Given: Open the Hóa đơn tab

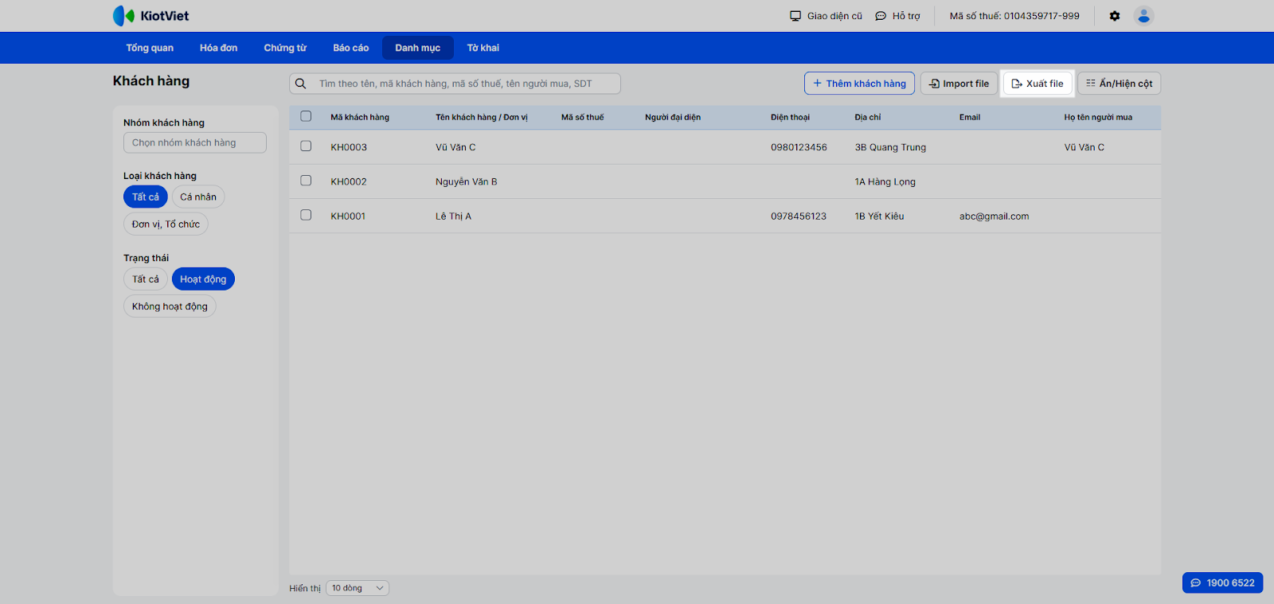Looking at the screenshot, I should click(x=219, y=48).
